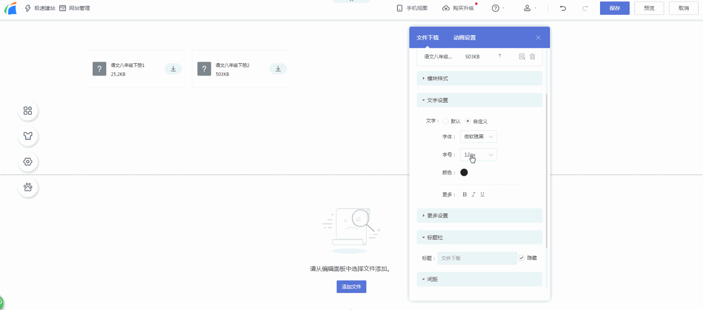Click the panel vertical scrollbar

coord(547,170)
